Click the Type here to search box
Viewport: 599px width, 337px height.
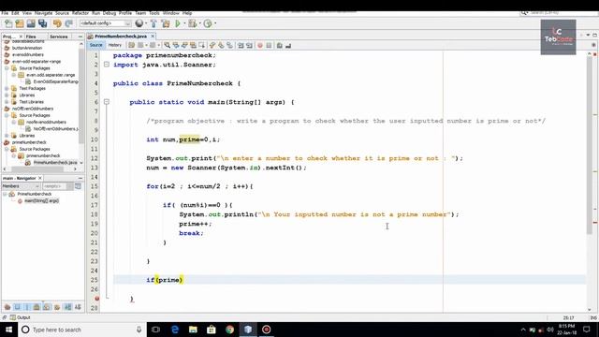pyautogui.click(x=82, y=330)
